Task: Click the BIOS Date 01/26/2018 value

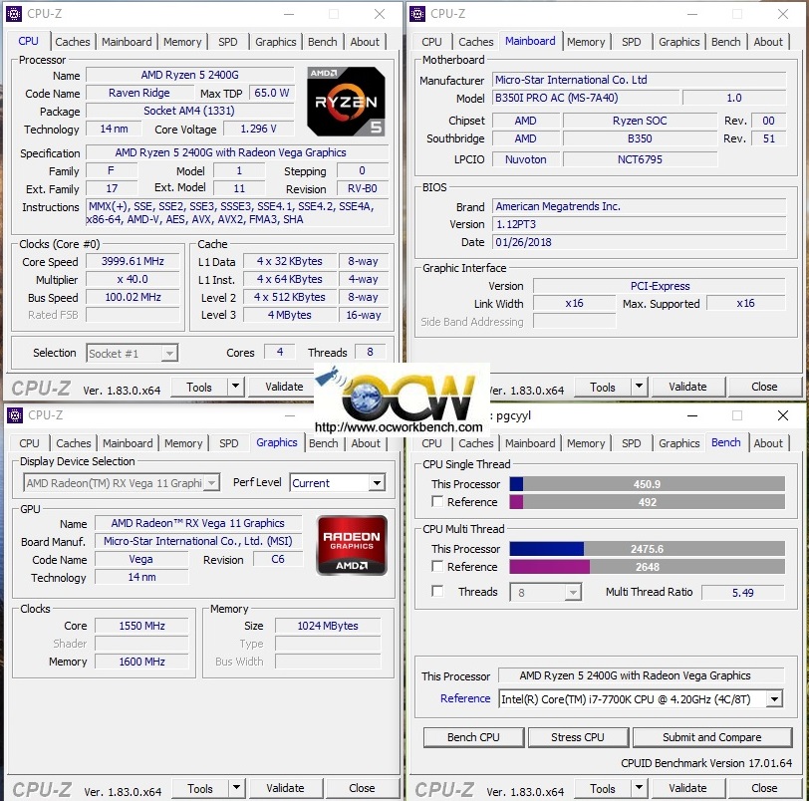Action: [x=640, y=242]
